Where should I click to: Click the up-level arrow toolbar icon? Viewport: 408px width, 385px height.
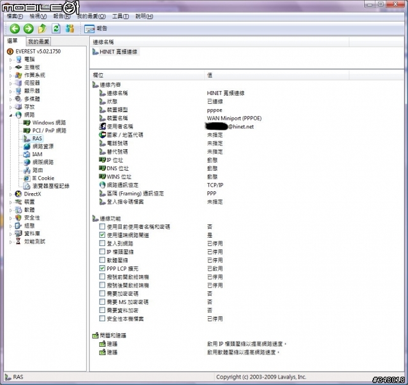click(42, 29)
